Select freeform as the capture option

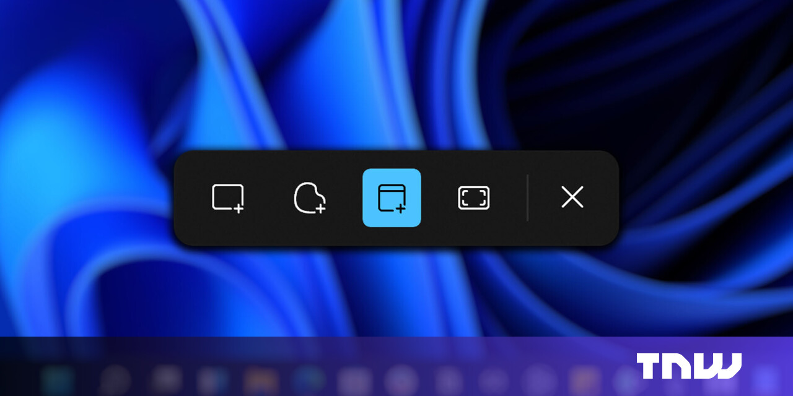coord(310,198)
